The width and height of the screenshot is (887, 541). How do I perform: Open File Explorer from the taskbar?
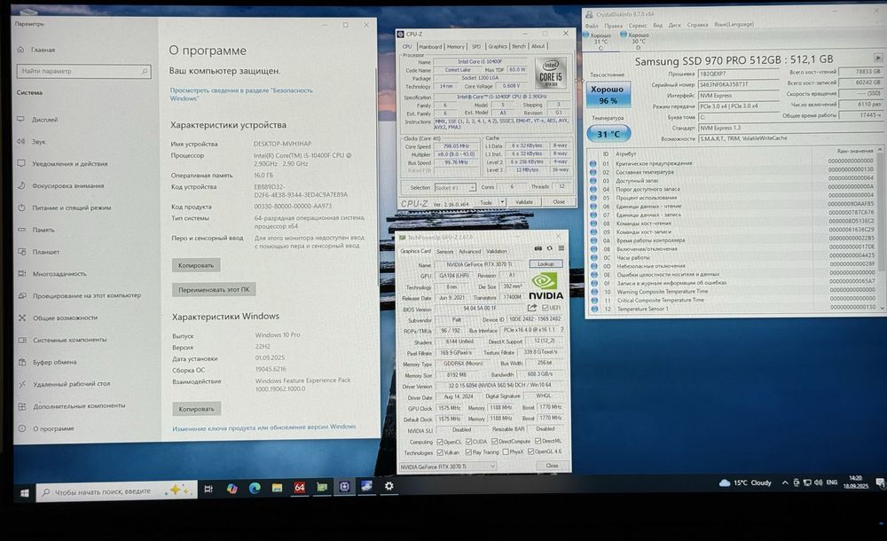[x=277, y=487]
